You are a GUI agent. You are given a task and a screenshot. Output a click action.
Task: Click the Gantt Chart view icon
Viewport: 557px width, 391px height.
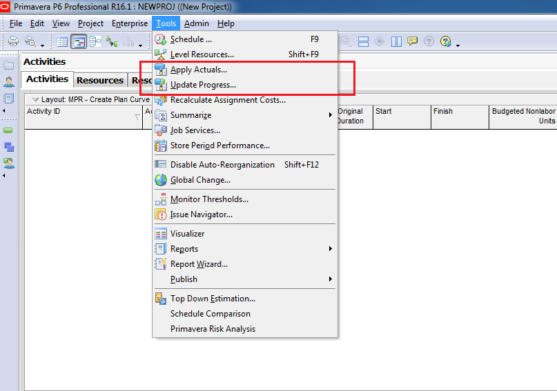click(79, 41)
